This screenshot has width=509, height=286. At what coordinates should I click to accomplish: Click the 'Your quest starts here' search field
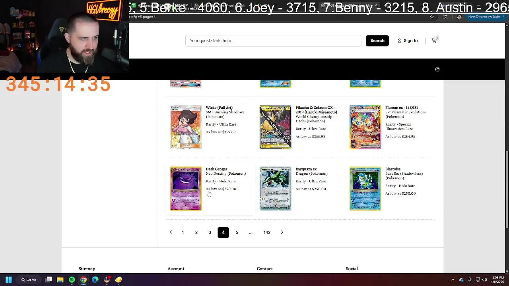pyautogui.click(x=274, y=41)
